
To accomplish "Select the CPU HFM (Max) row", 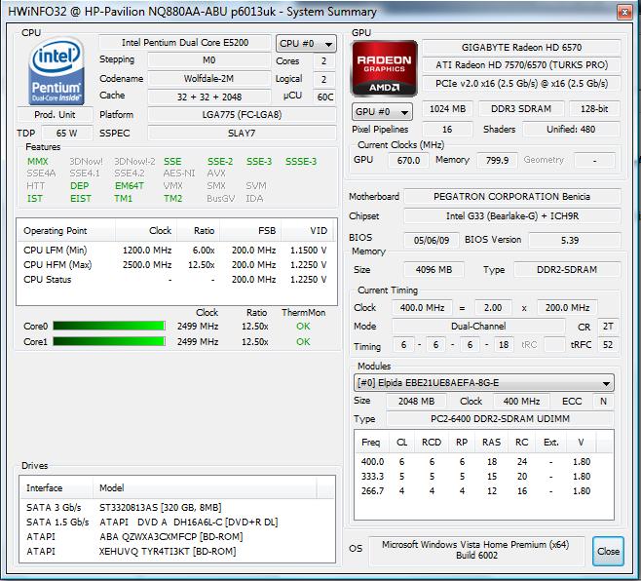I will point(175,265).
